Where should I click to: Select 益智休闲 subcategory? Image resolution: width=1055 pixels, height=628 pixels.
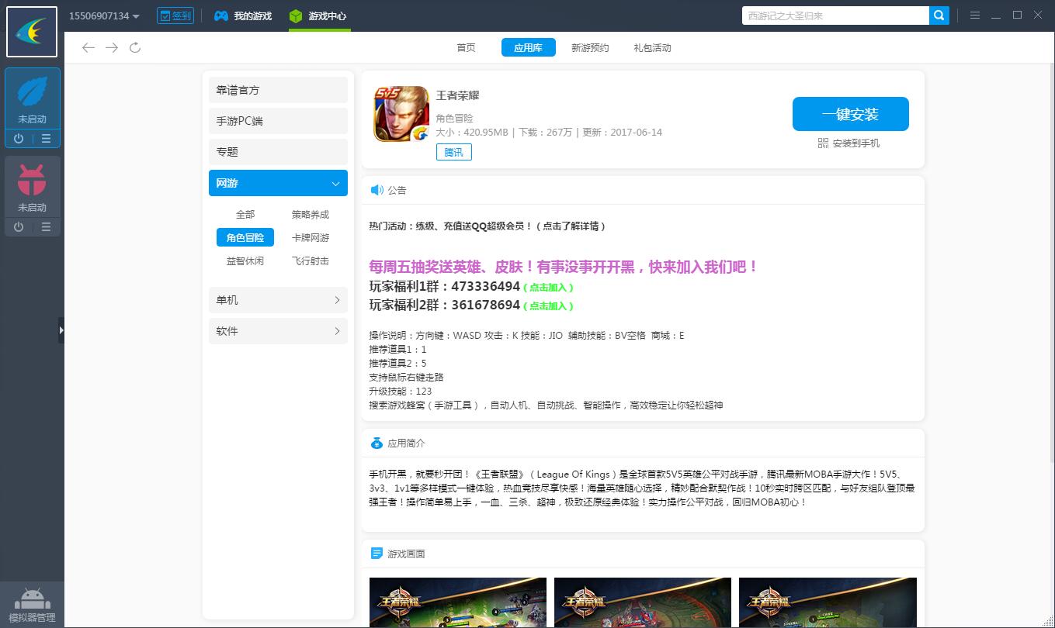(x=245, y=261)
